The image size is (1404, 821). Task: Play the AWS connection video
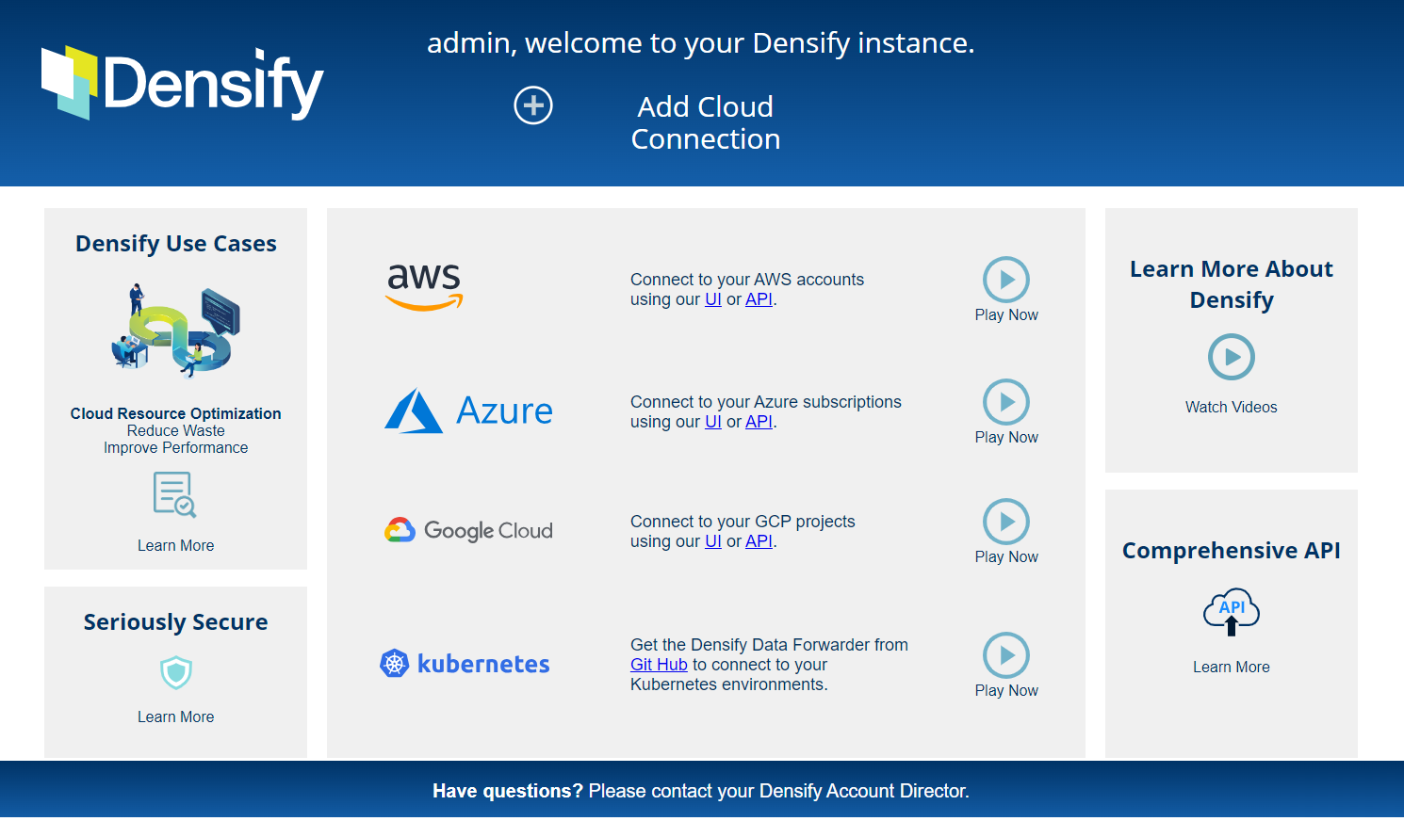1005,280
